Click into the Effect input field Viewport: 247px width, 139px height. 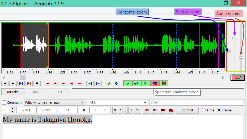196,102
